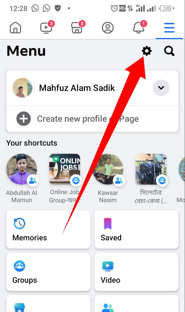Screen dimensions: 185x312
Task: Click Create new profile or Page
Action: click(88, 119)
